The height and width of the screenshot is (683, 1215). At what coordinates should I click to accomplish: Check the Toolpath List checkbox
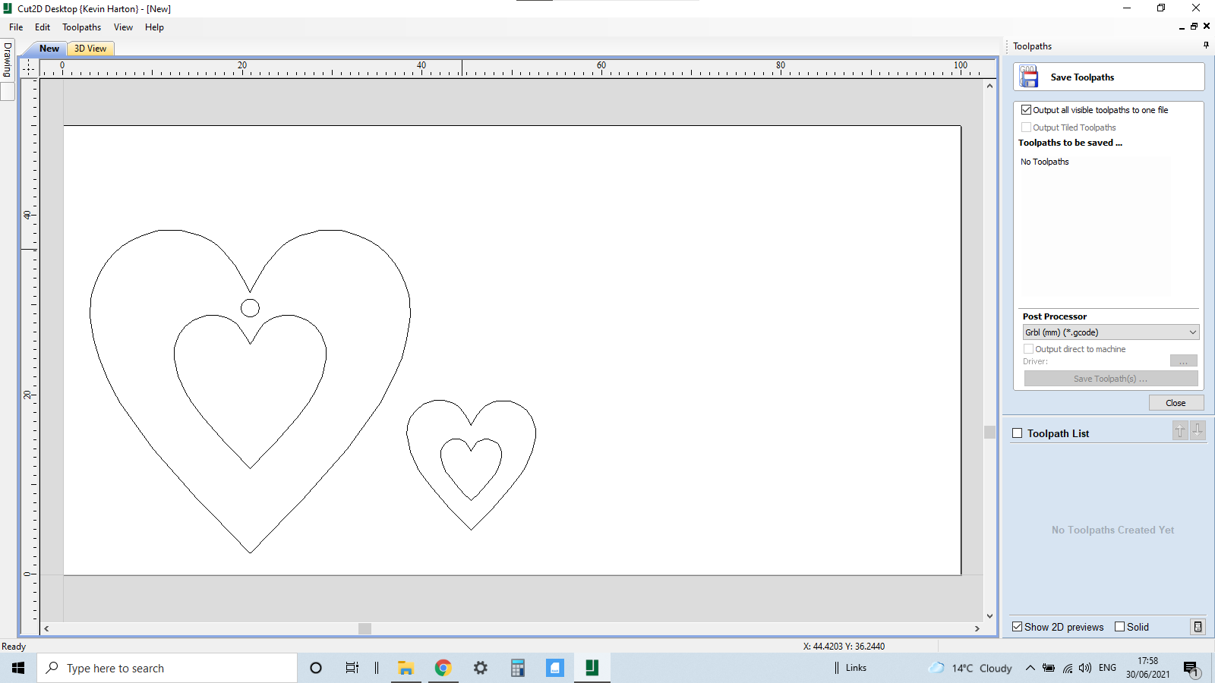pyautogui.click(x=1018, y=433)
